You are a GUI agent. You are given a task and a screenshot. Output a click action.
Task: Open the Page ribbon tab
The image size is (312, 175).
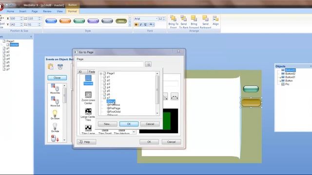click(35, 11)
